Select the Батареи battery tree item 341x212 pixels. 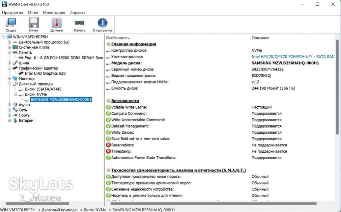pos(26,120)
